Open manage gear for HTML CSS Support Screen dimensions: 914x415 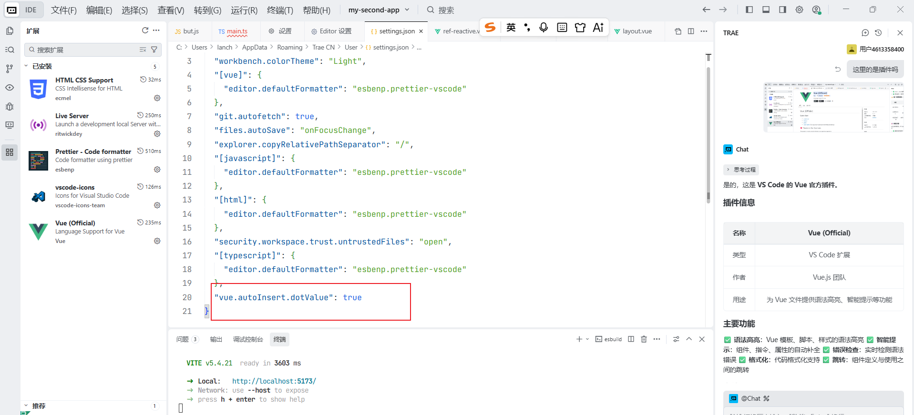[x=157, y=98]
